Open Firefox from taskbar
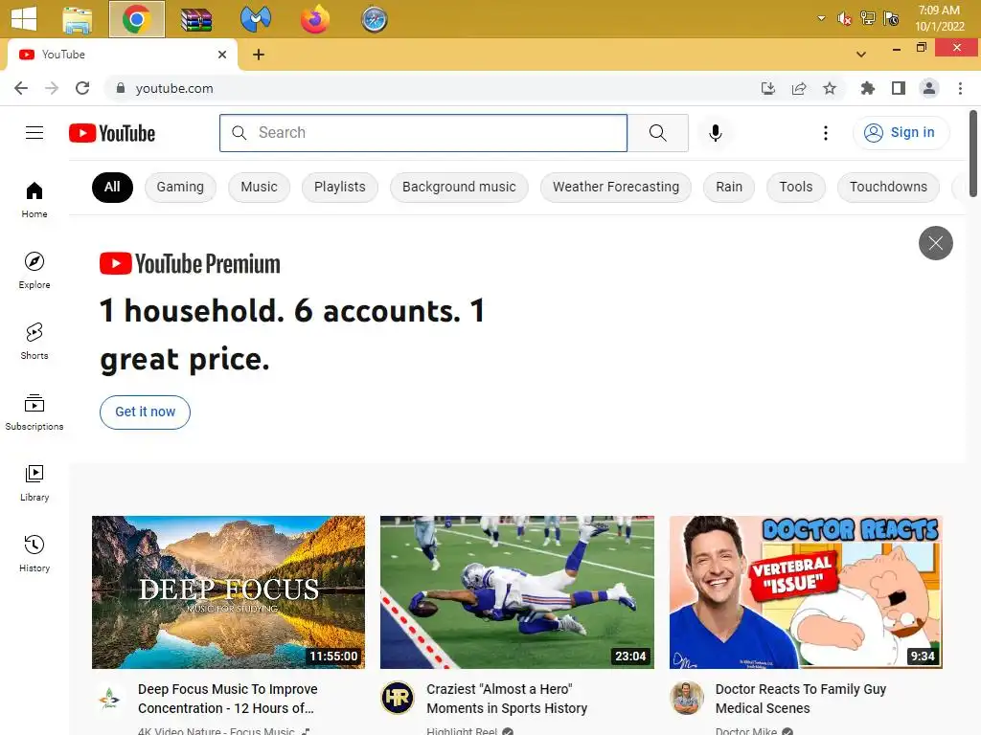 pyautogui.click(x=314, y=19)
